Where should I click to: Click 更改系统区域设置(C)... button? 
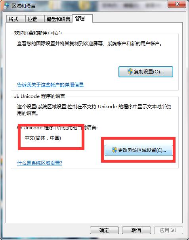pos(139,150)
